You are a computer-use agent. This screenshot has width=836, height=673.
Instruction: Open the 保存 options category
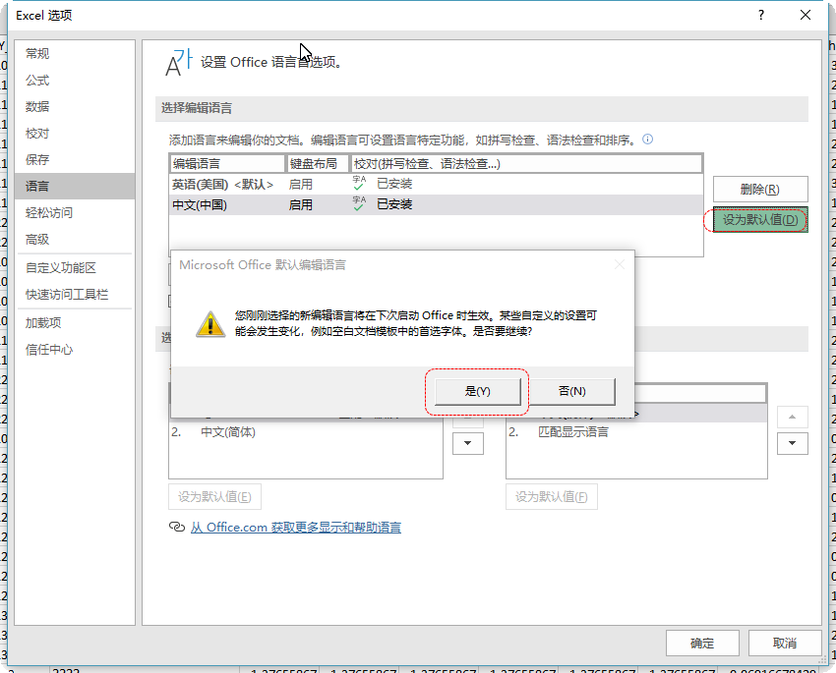(x=75, y=160)
